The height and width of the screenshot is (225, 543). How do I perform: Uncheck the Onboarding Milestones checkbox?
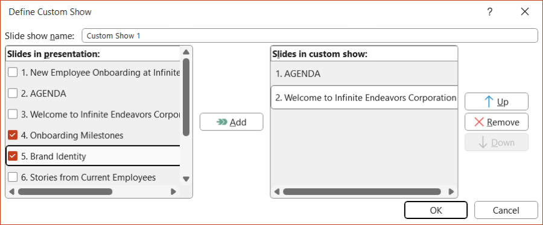click(x=13, y=135)
